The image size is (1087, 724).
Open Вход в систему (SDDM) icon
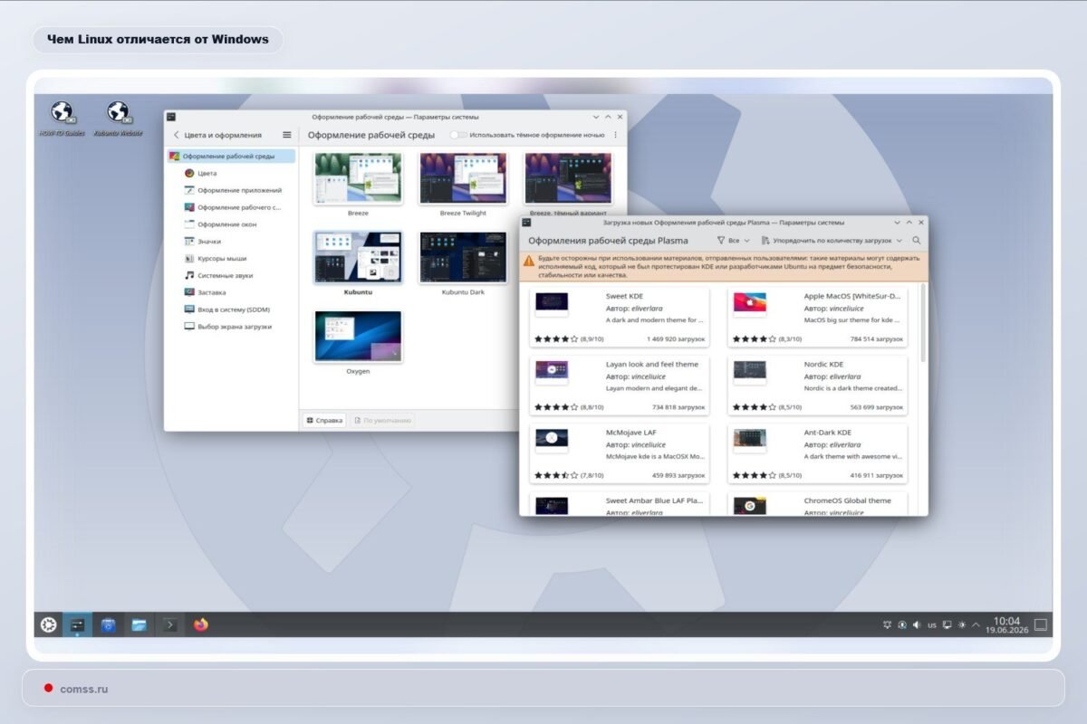[188, 310]
